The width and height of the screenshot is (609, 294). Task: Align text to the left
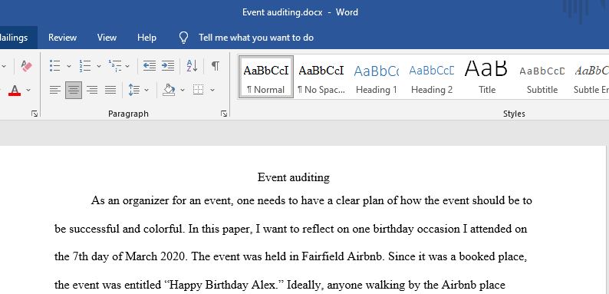click(x=55, y=91)
